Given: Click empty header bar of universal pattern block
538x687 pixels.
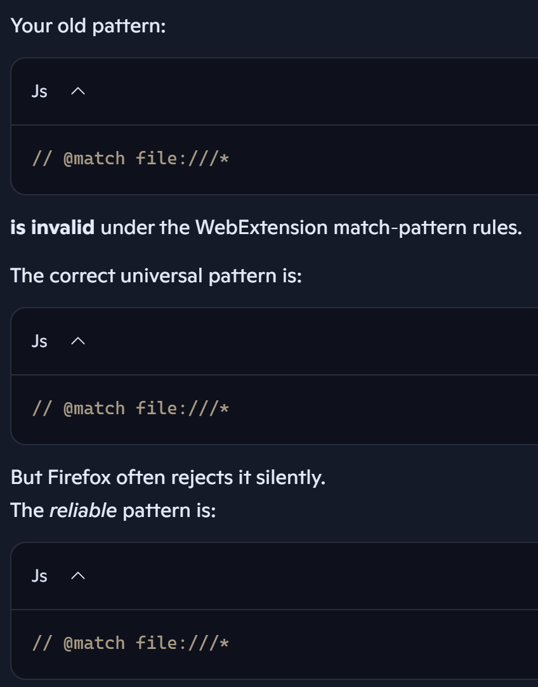Looking at the screenshot, I should click(x=306, y=341).
